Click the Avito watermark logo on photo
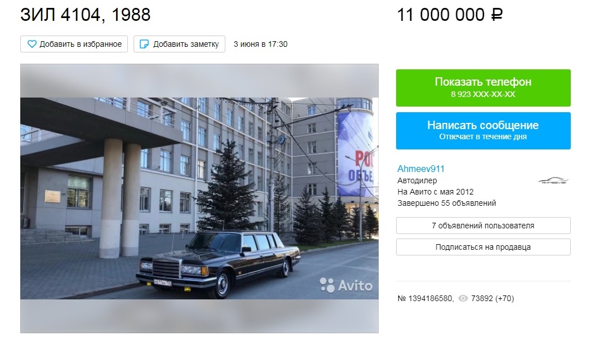 pos(346,285)
